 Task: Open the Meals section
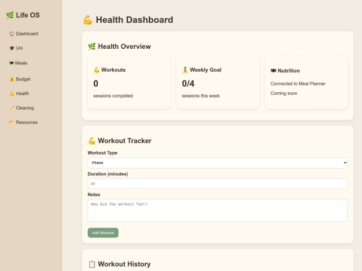(x=18, y=63)
